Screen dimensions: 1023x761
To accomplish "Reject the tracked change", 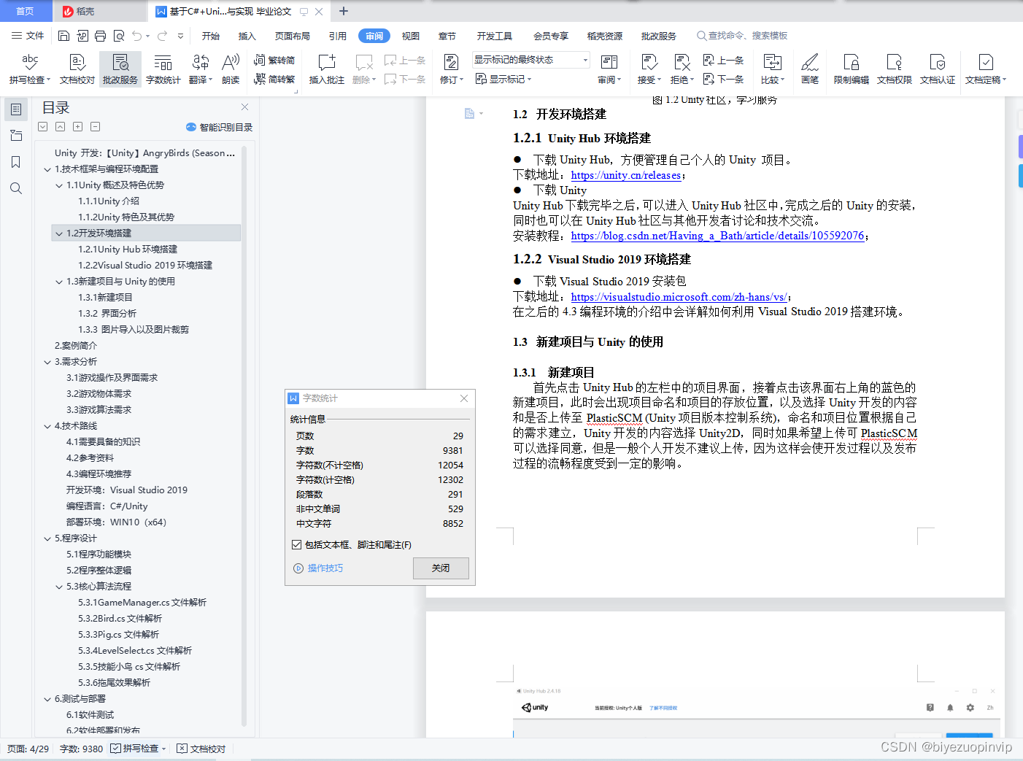I will click(682, 69).
